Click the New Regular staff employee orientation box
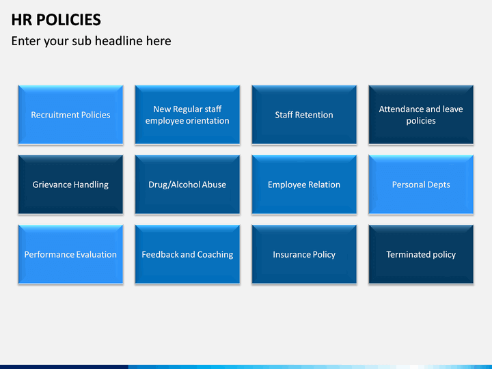This screenshot has width=492, height=369. pyautogui.click(x=187, y=115)
